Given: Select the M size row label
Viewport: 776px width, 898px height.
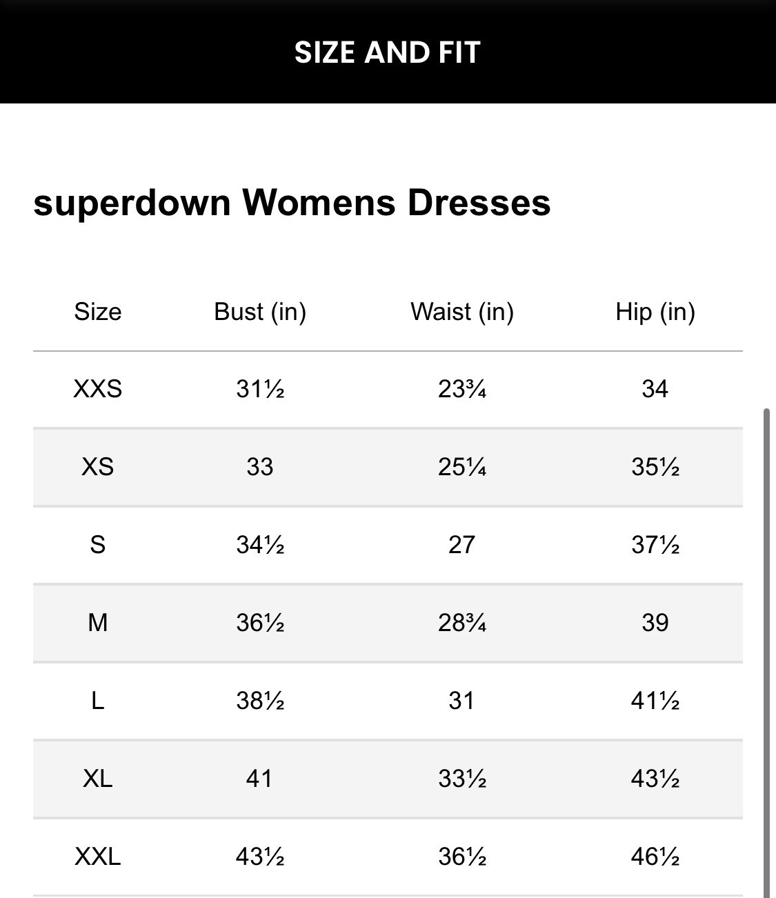Looking at the screenshot, I should coord(98,623).
